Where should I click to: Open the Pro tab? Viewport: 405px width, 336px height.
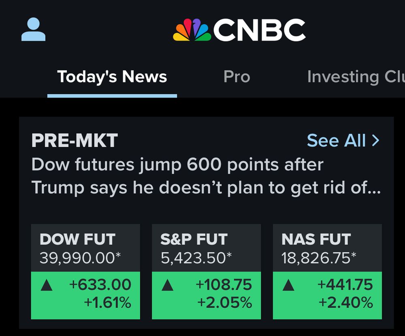[237, 76]
